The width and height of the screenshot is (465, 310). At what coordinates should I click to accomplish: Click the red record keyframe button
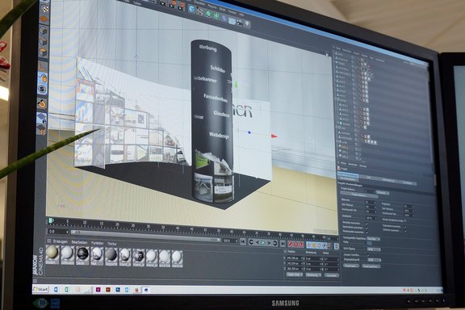click(291, 244)
